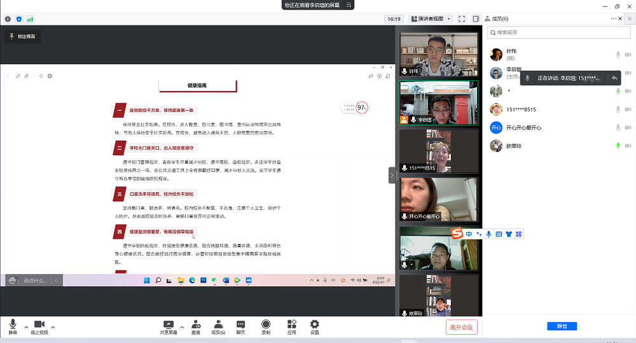Open the 应用 (Apps) icon

pyautogui.click(x=291, y=326)
